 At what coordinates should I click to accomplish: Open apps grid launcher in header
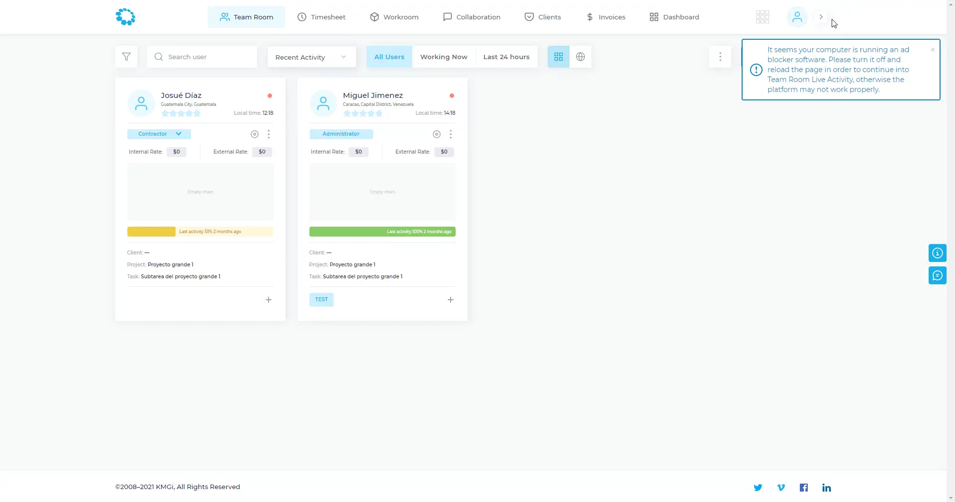[x=762, y=17]
